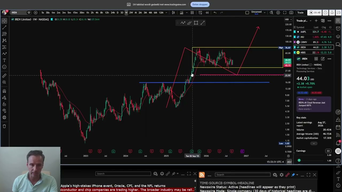The image size is (342, 192).
Task: Select the crosshair cursor tool
Action: pyautogui.click(x=4, y=21)
